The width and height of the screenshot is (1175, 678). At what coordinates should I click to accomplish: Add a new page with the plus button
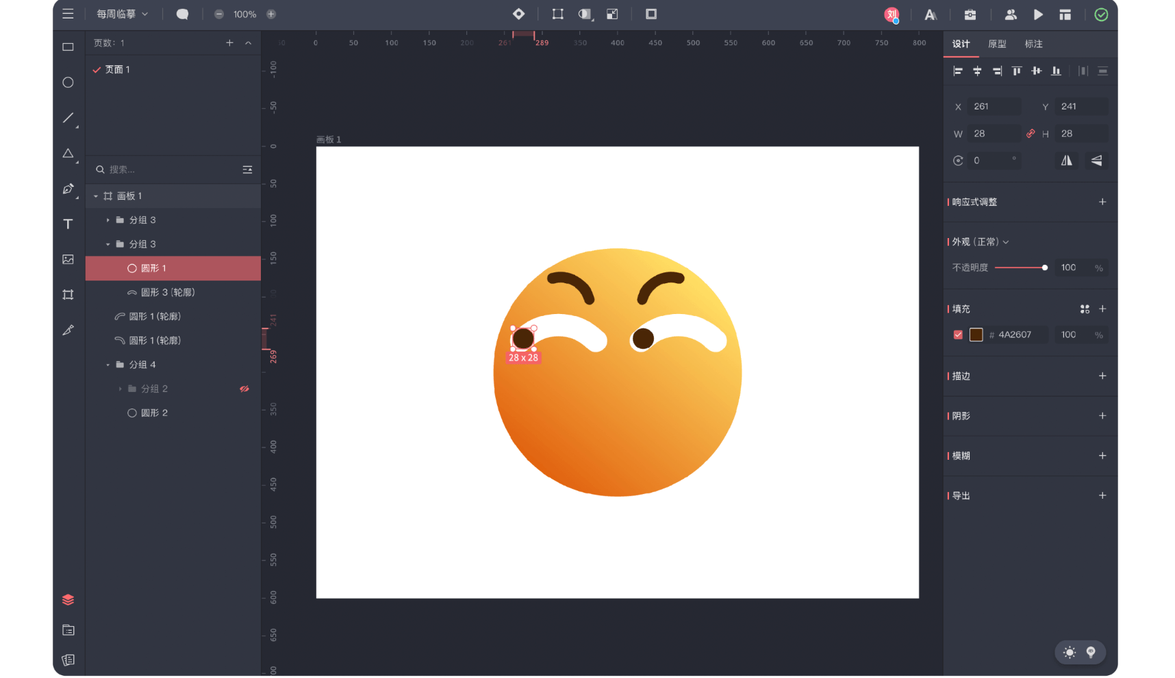(x=230, y=42)
